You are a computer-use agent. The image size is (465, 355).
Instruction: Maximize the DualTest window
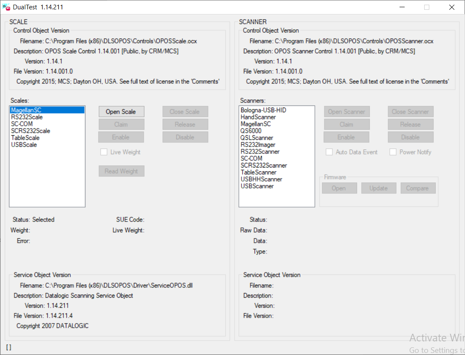click(x=427, y=7)
